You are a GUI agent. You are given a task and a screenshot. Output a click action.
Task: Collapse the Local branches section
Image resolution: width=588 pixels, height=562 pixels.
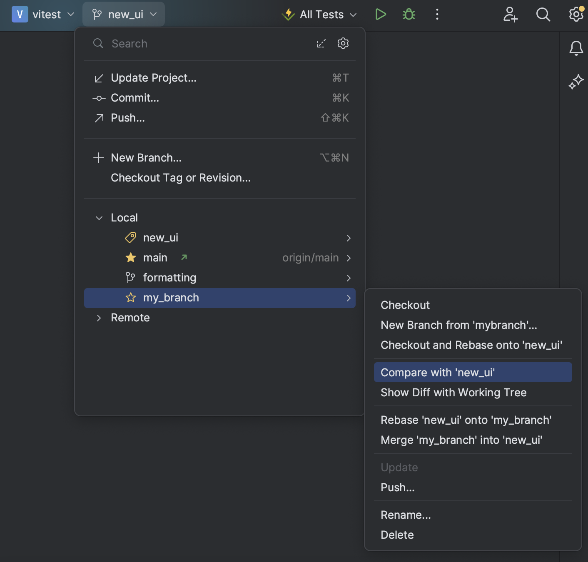(x=99, y=217)
